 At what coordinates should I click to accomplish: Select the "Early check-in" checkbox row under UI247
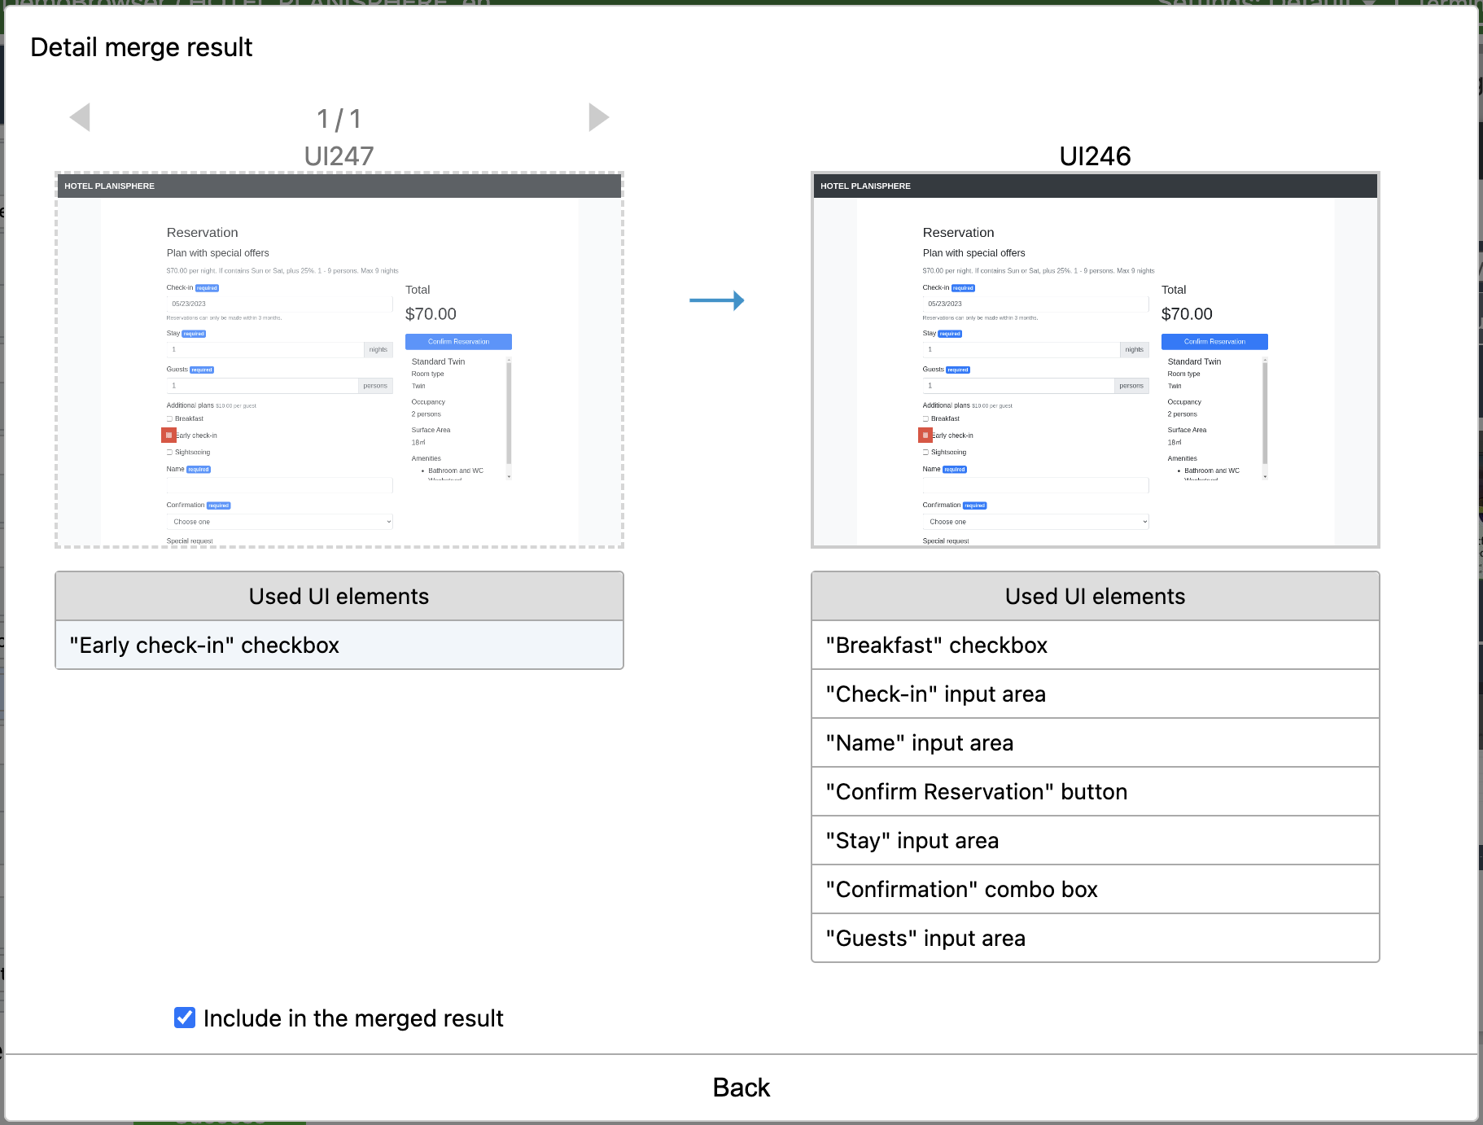(x=339, y=645)
